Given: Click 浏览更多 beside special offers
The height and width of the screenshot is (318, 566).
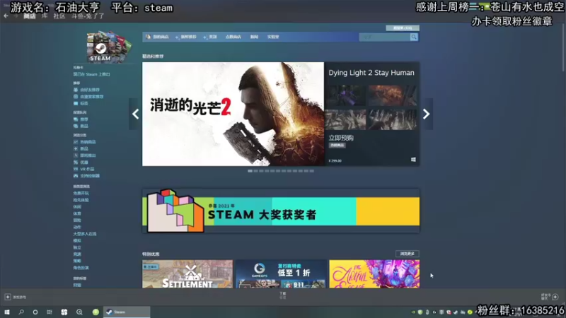Looking at the screenshot, I should [408, 254].
